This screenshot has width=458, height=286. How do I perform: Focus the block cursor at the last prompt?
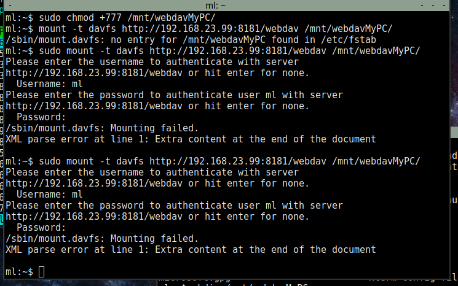click(41, 271)
